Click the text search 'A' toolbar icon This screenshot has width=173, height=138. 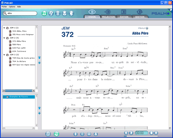coord(51,13)
